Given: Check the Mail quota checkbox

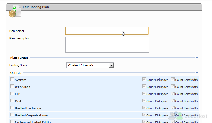Looking at the screenshot, I should point(12,101).
